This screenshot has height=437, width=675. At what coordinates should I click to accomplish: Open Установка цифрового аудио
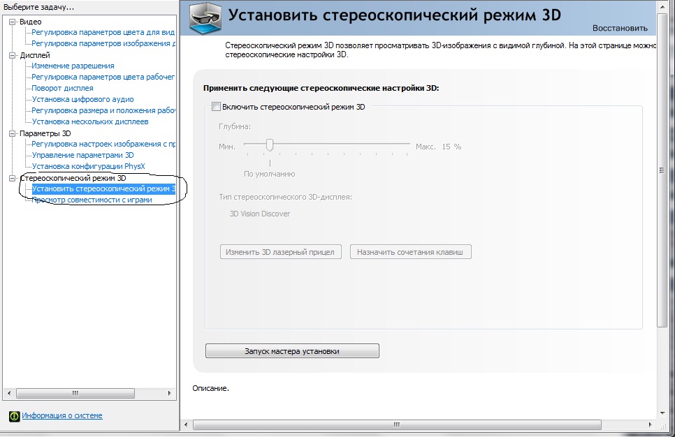pyautogui.click(x=82, y=99)
